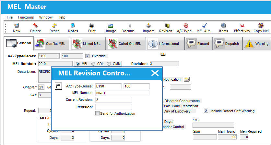Switch to the Warning tab
The image size is (271, 145).
click(257, 44)
